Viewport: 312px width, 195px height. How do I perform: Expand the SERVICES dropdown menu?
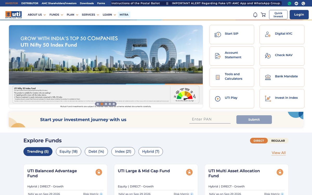tap(90, 15)
